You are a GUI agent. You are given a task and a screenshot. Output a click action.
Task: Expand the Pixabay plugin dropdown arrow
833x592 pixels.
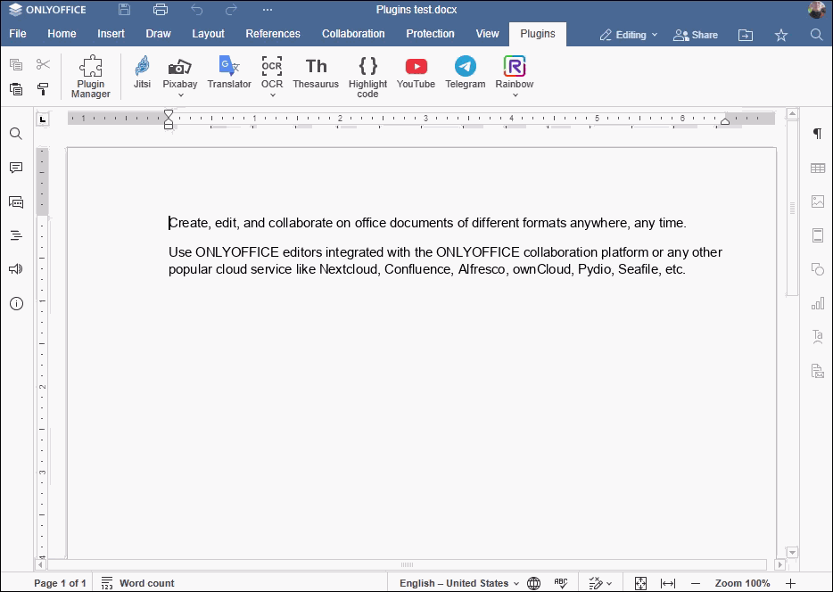(180, 95)
